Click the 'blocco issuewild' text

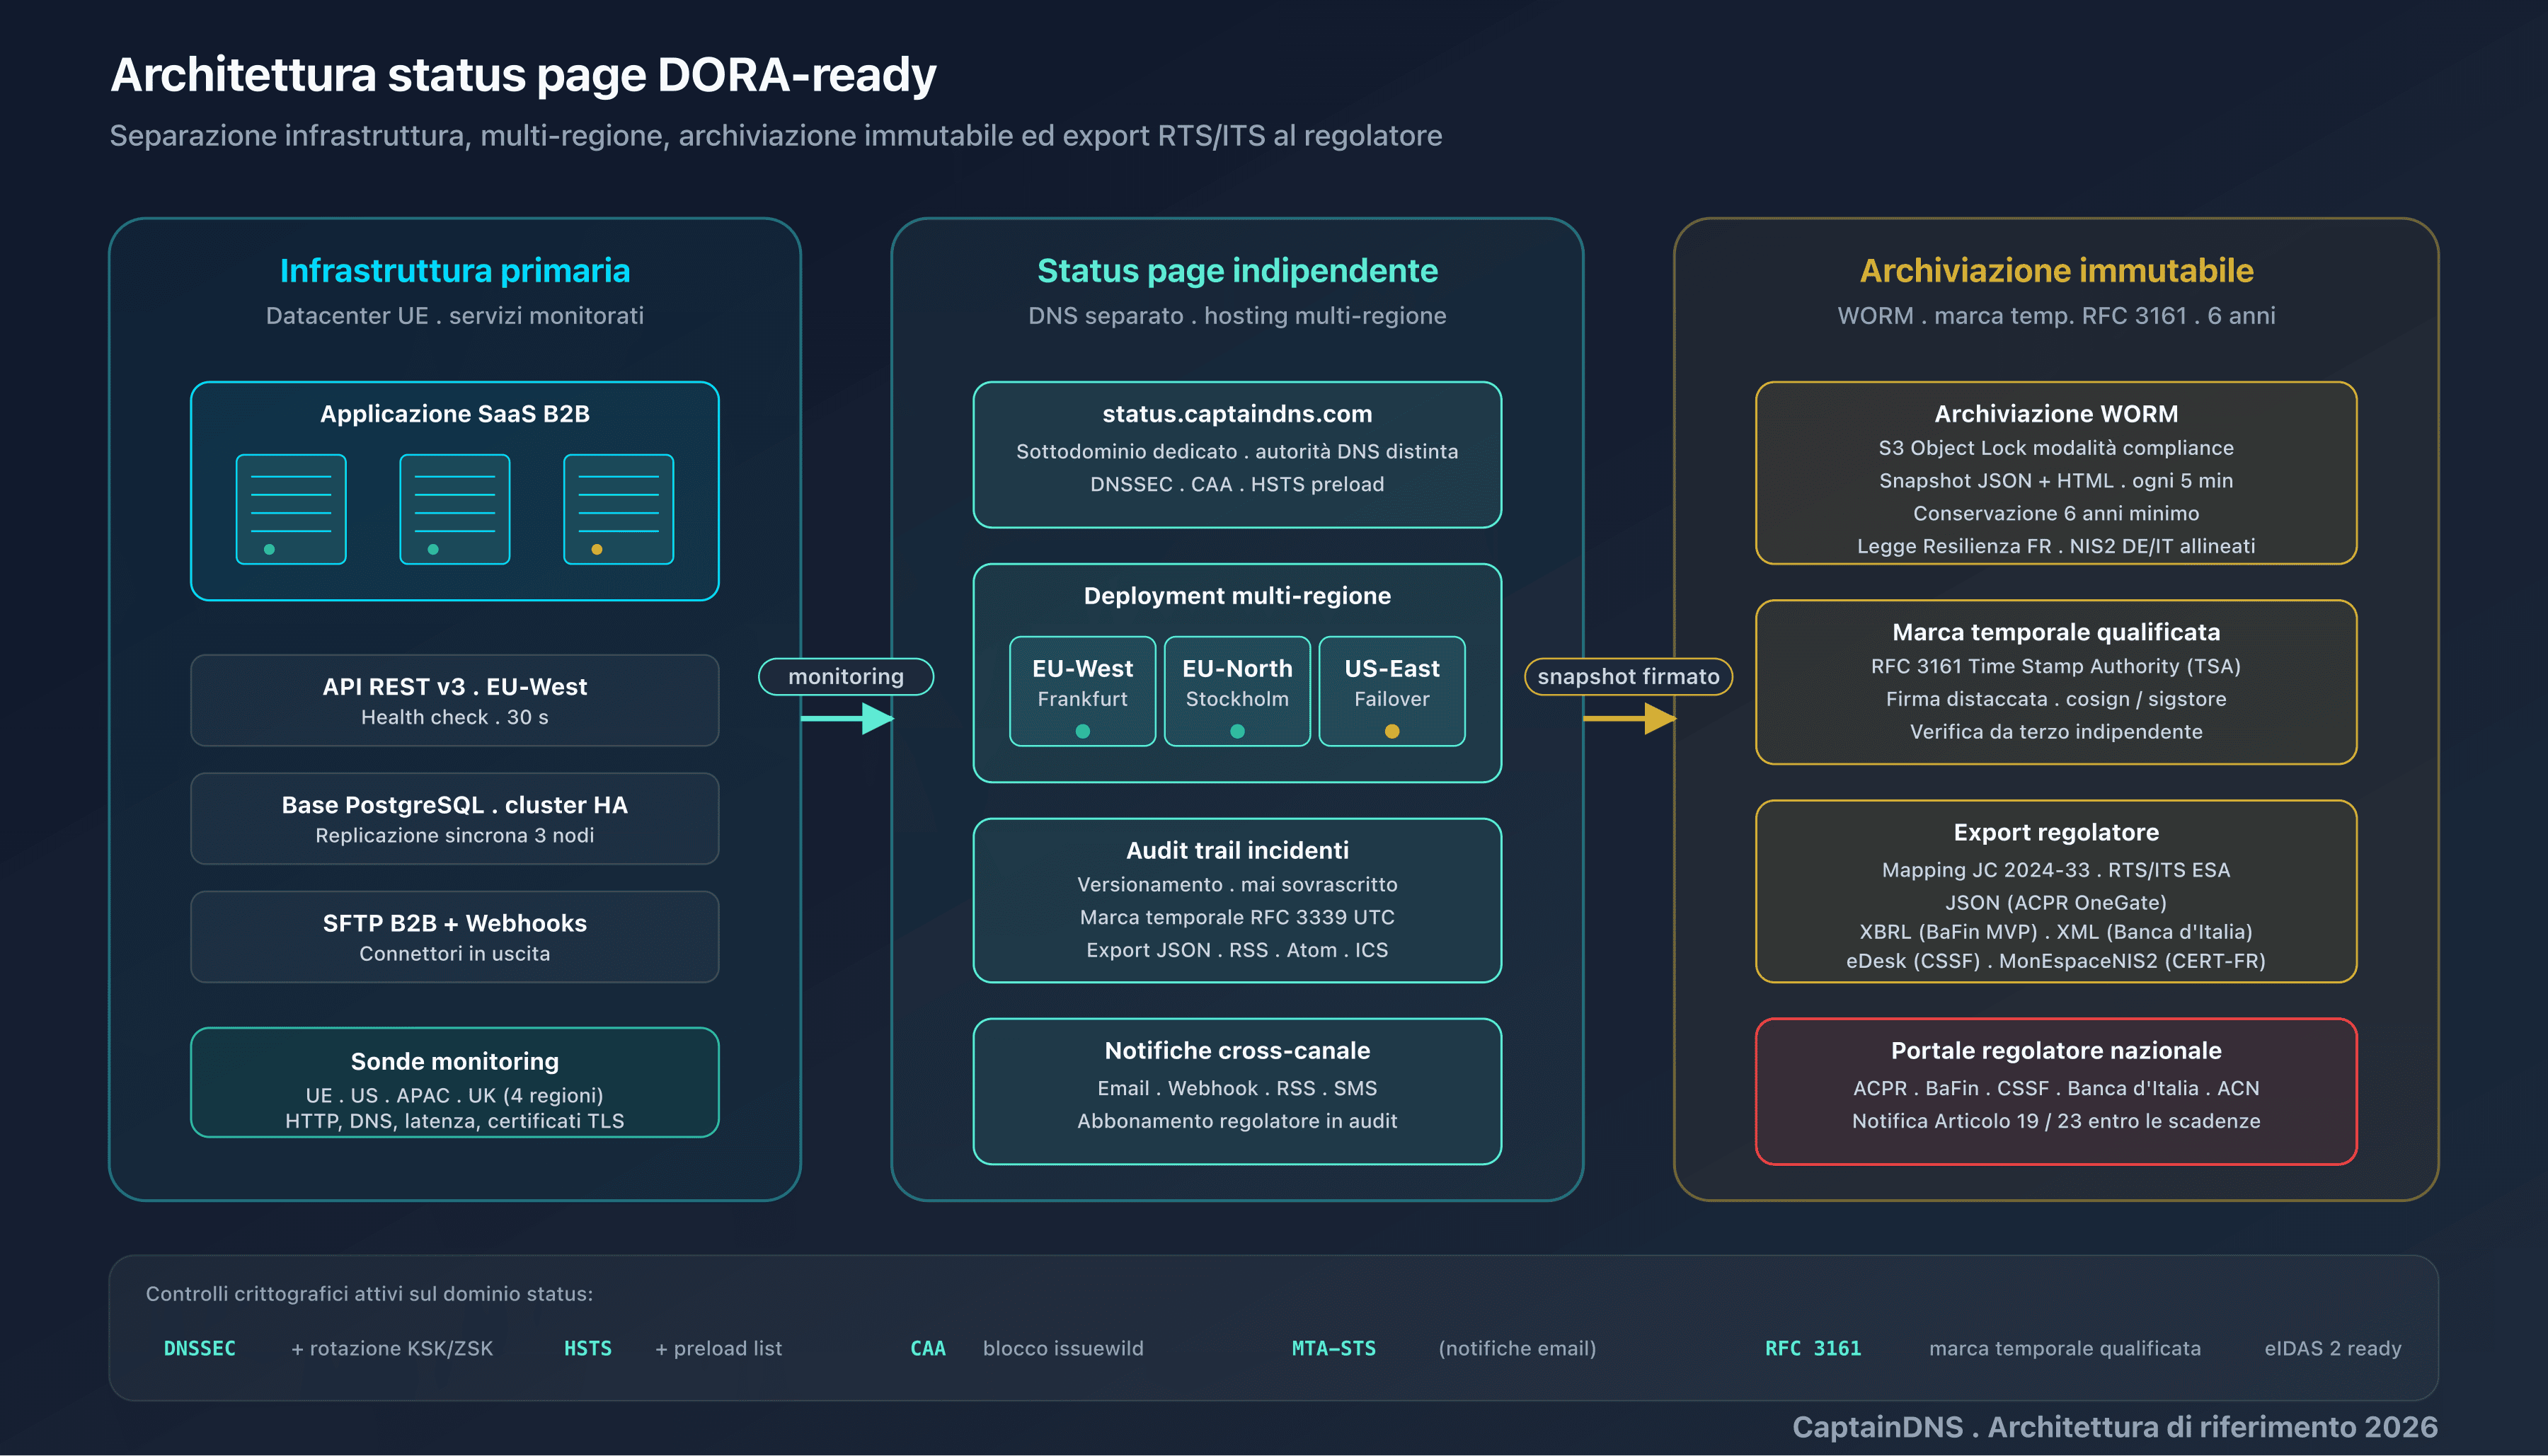(1063, 1348)
